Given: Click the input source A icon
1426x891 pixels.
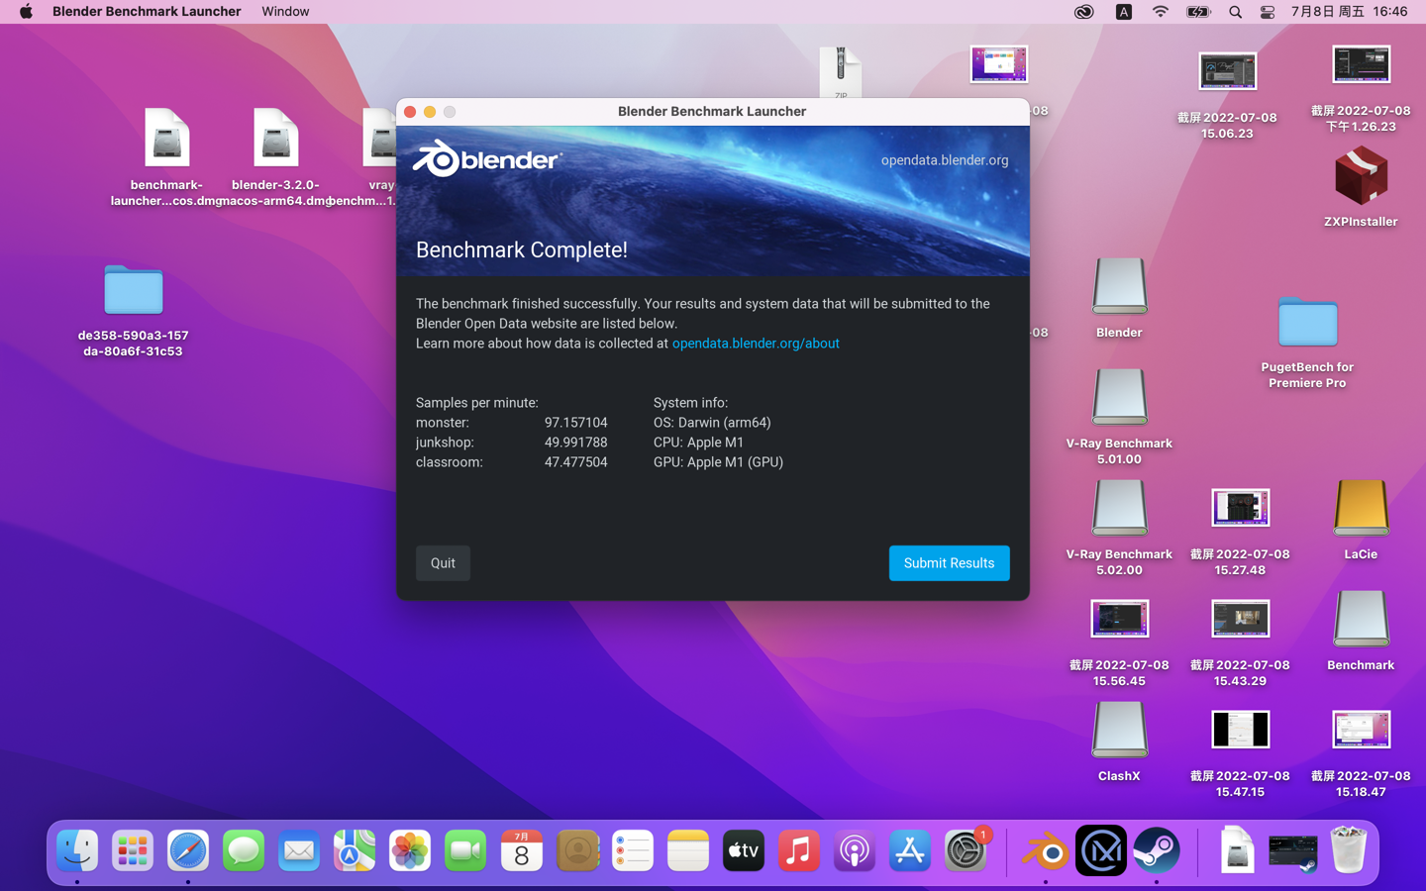Looking at the screenshot, I should (1124, 12).
